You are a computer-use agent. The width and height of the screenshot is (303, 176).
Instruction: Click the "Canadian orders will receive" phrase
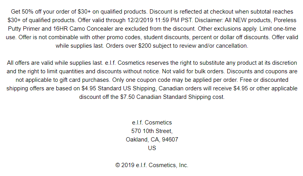point(195,88)
